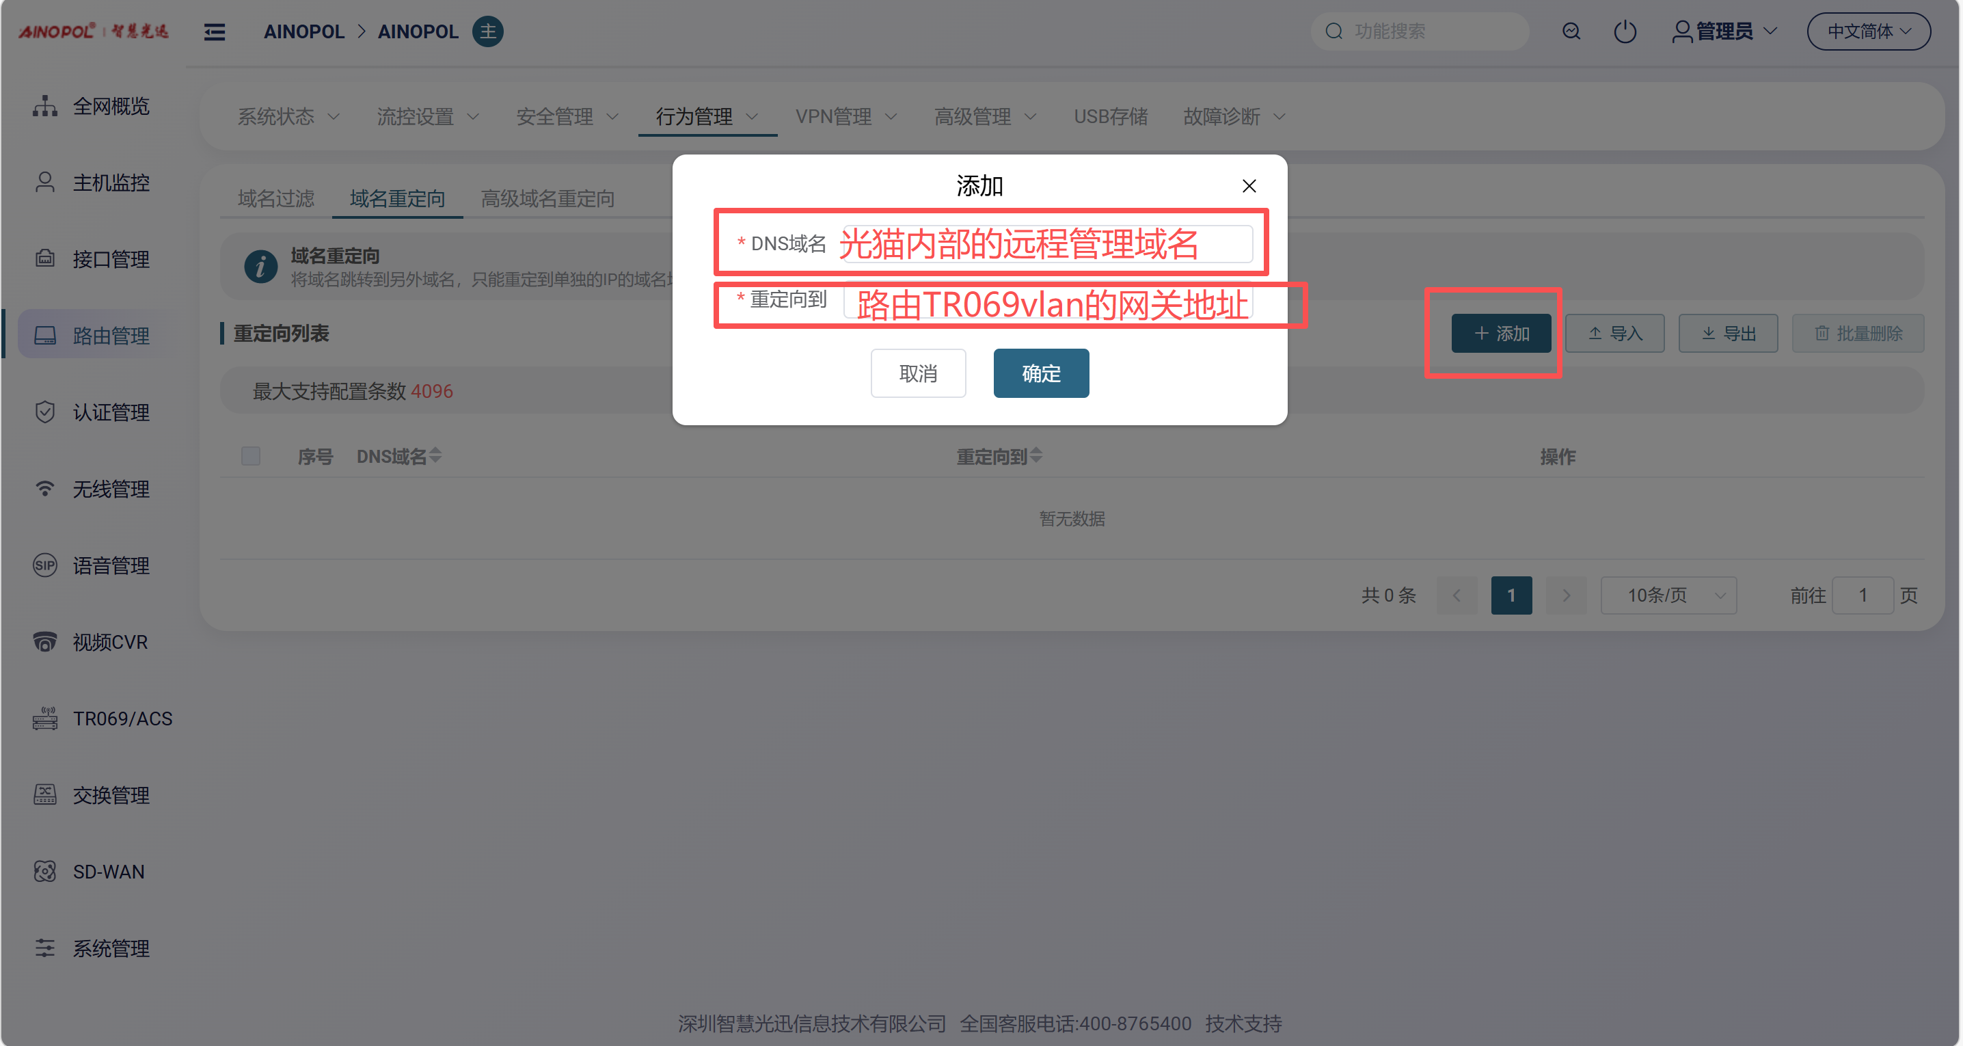The width and height of the screenshot is (1963, 1046).
Task: Open the message/chat icon in header
Action: (1571, 31)
